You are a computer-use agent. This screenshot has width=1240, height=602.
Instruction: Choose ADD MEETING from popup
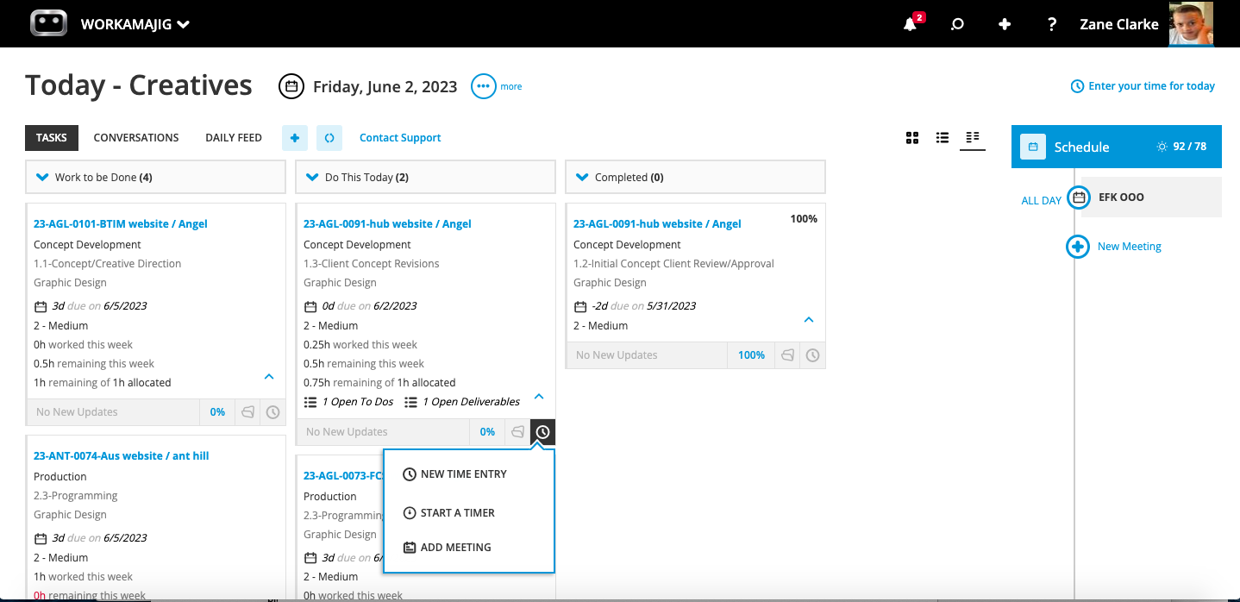pos(448,548)
